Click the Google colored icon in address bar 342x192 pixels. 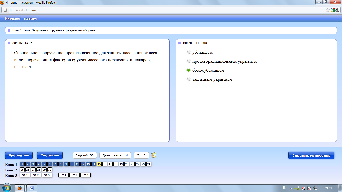click(x=332, y=10)
